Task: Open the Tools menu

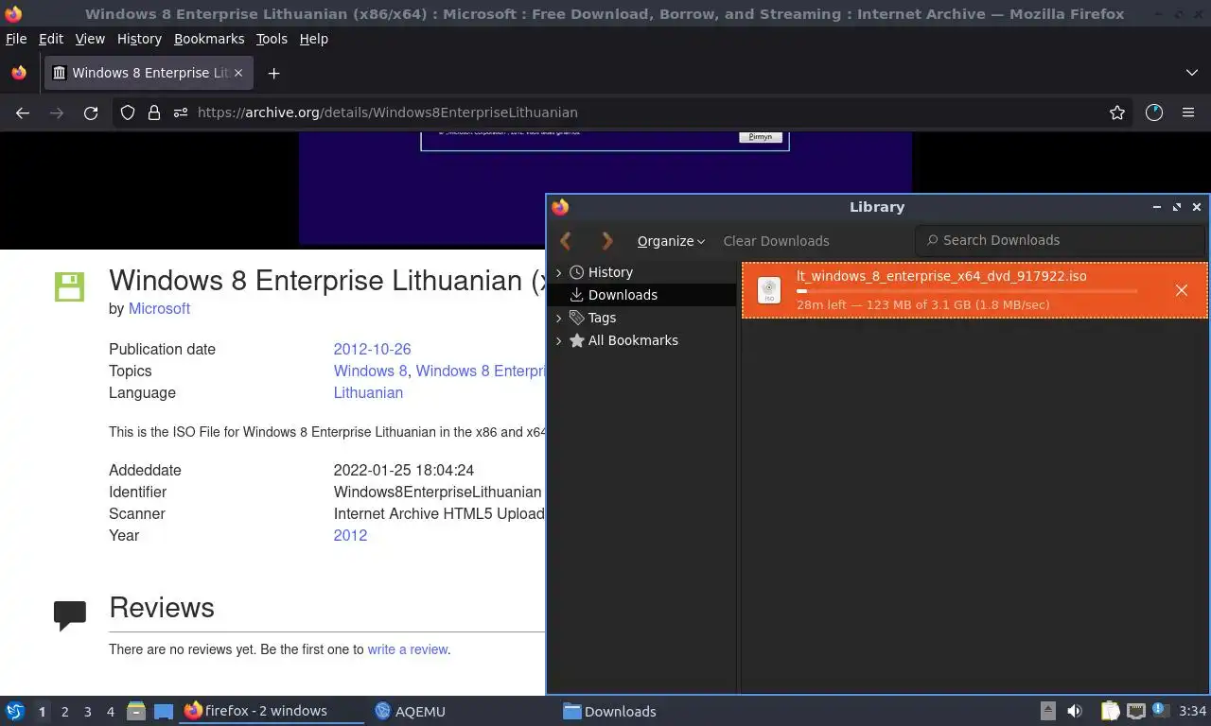Action: [272, 39]
